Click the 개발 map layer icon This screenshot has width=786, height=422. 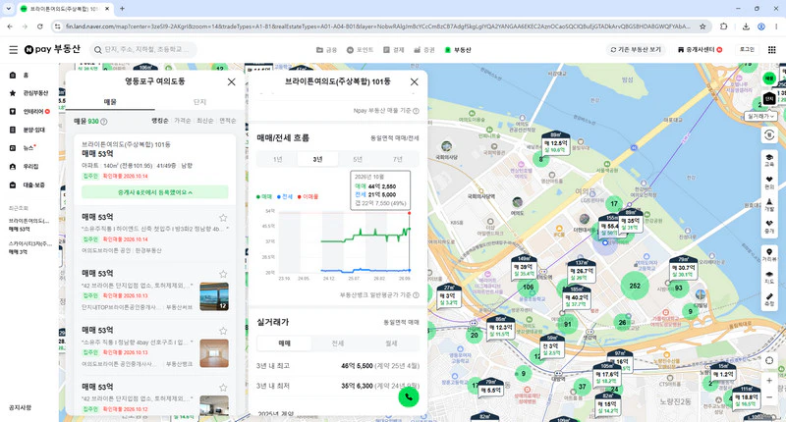click(769, 204)
